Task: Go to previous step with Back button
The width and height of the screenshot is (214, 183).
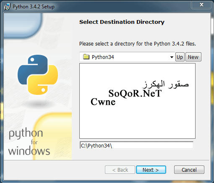Action: [x=120, y=170]
